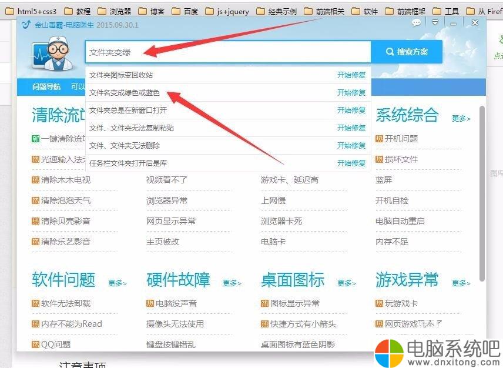Open the 经典示例 bookmark folder
Viewport: 503px width, 368px height.
click(277, 12)
